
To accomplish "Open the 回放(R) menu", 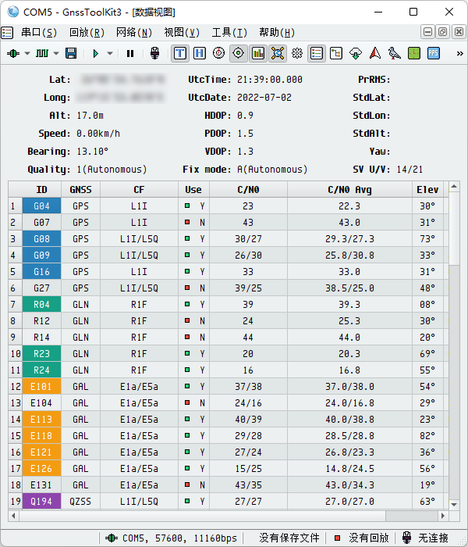I will tap(87, 33).
